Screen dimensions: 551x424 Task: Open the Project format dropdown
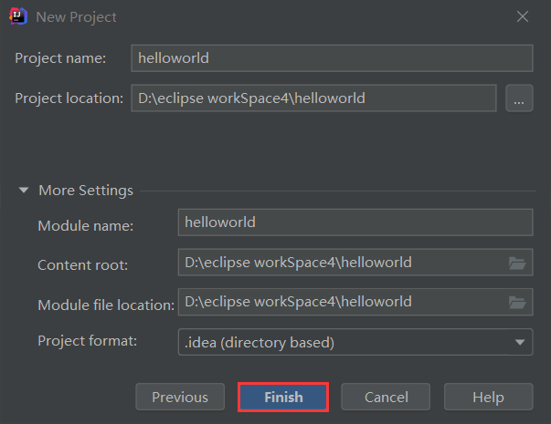(355, 342)
